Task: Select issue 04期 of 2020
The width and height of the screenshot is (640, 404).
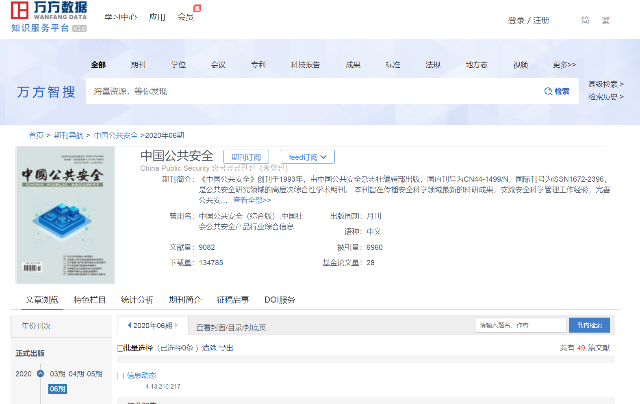Action: pos(76,374)
